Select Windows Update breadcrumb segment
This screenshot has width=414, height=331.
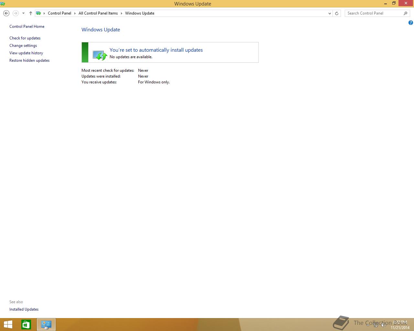tap(140, 13)
